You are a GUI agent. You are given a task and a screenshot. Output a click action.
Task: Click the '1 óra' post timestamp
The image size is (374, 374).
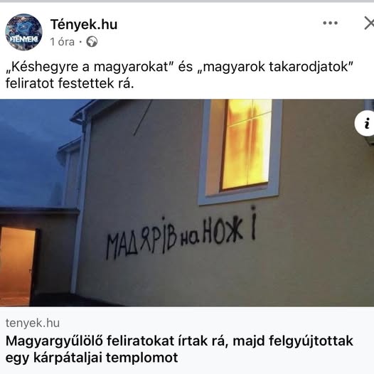coord(63,42)
